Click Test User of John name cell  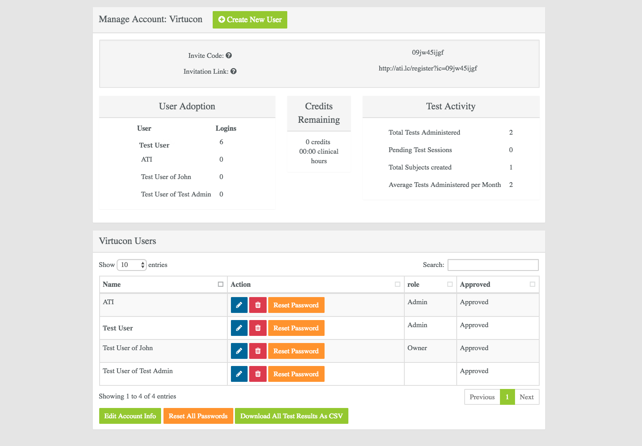click(163, 351)
